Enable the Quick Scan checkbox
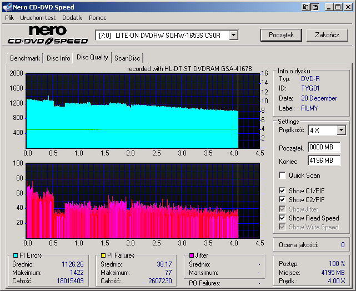356x291 pixels. tap(283, 175)
